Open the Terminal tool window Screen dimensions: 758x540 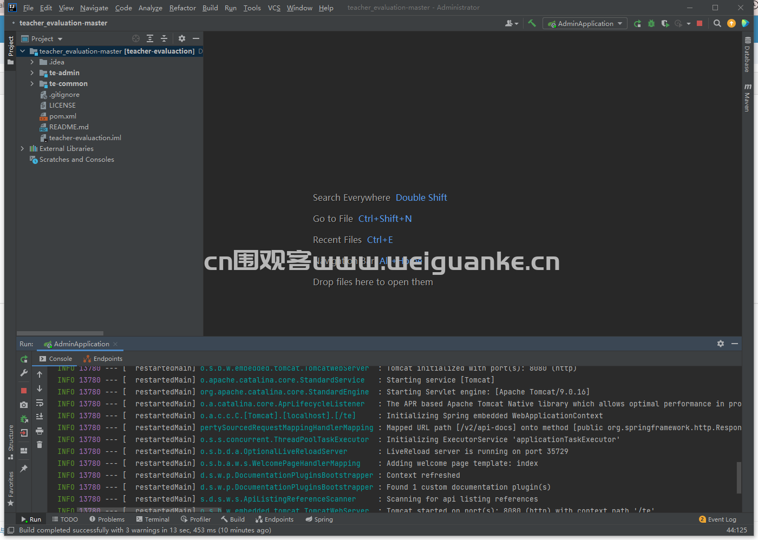point(153,519)
